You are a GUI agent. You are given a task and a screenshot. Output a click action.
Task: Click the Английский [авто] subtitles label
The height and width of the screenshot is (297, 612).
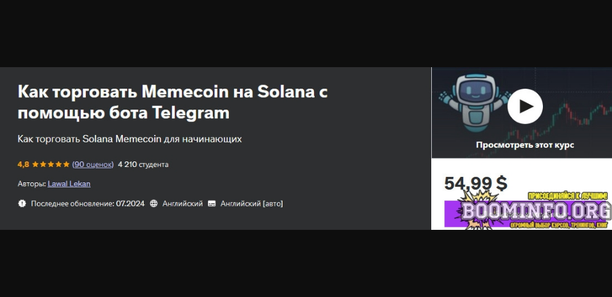(x=252, y=203)
